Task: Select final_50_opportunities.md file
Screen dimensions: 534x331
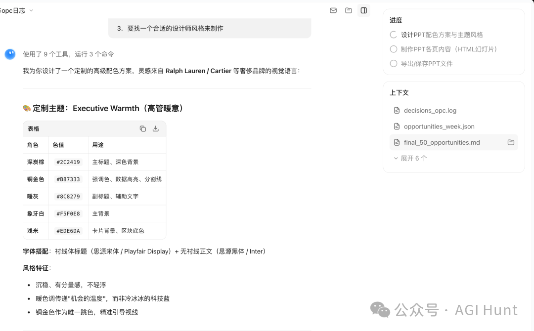Action: (453, 143)
